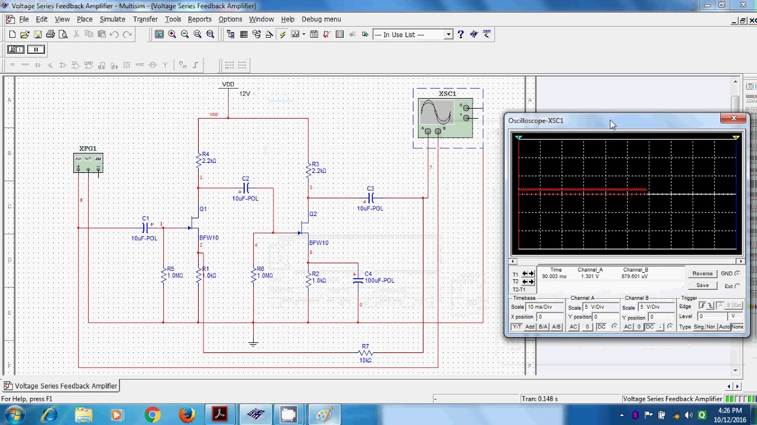Screen dimensions: 757x425
Task: Expand the Grapher dropdown arrow
Action: (x=303, y=35)
